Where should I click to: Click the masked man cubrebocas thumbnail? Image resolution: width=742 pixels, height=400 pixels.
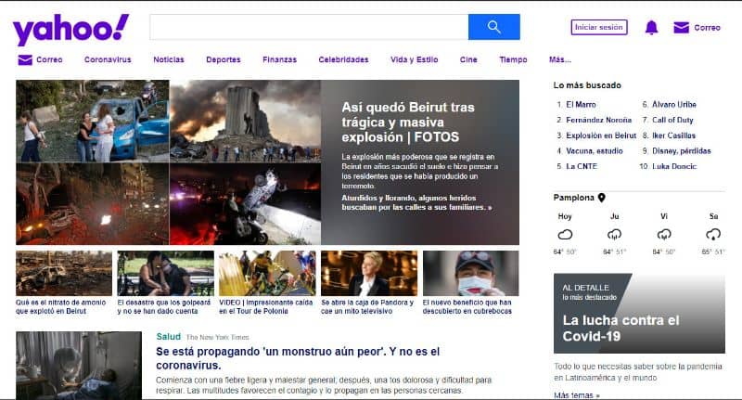pos(471,273)
